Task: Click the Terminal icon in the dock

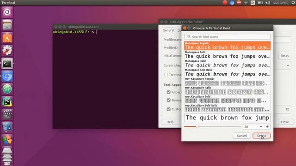Action: [7, 64]
